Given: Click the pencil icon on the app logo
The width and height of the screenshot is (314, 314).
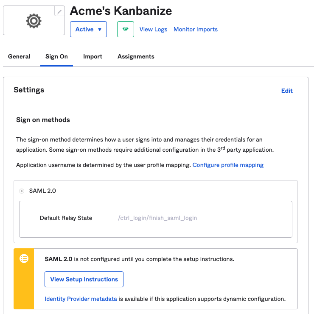Looking at the screenshot, I should coord(59,12).
